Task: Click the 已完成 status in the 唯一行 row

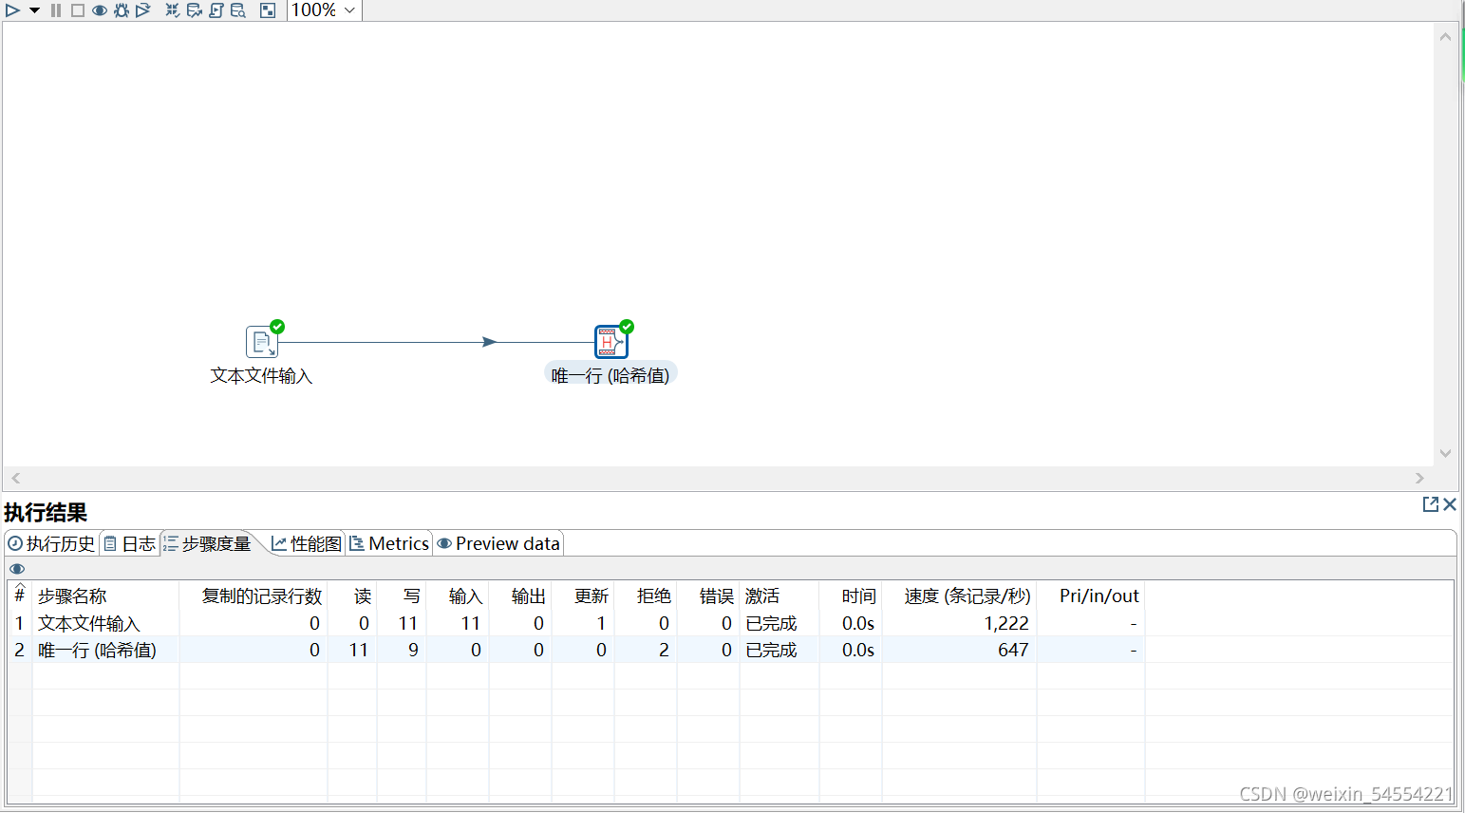Action: (x=771, y=650)
